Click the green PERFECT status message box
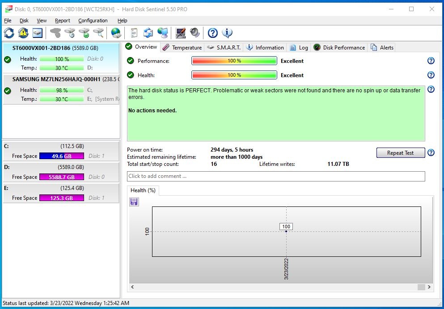The image size is (444, 309). click(x=276, y=113)
